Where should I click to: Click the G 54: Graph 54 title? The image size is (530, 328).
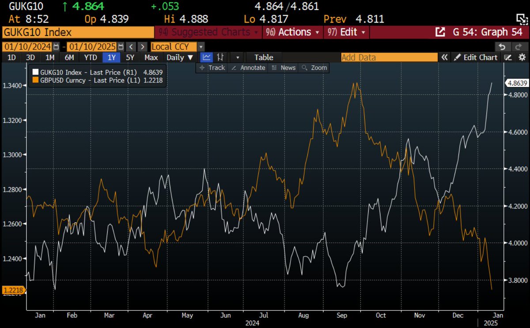[487, 32]
